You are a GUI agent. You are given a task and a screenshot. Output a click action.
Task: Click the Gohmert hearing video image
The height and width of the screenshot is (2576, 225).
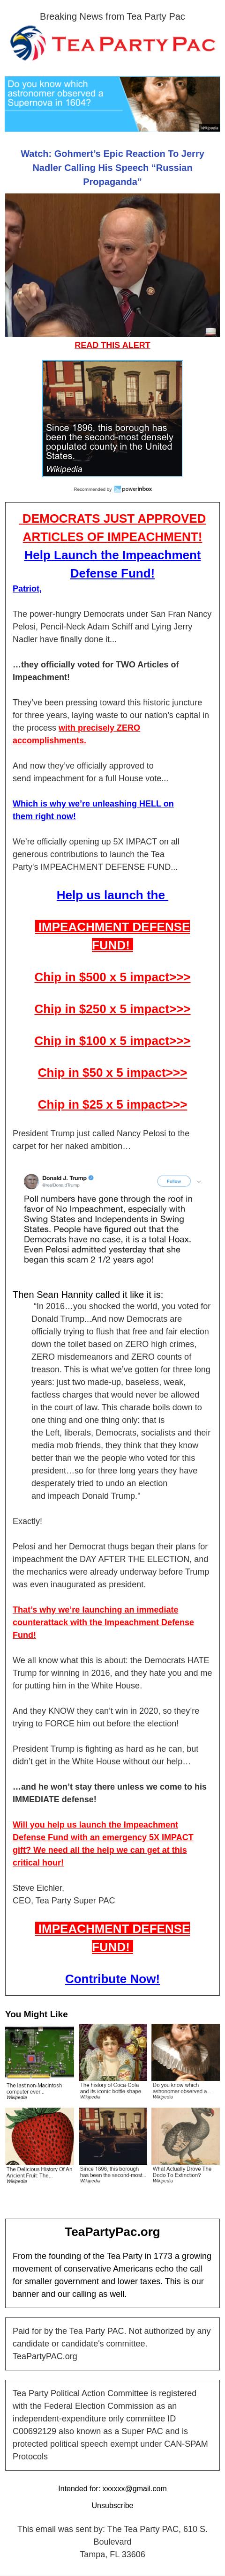coord(112,265)
